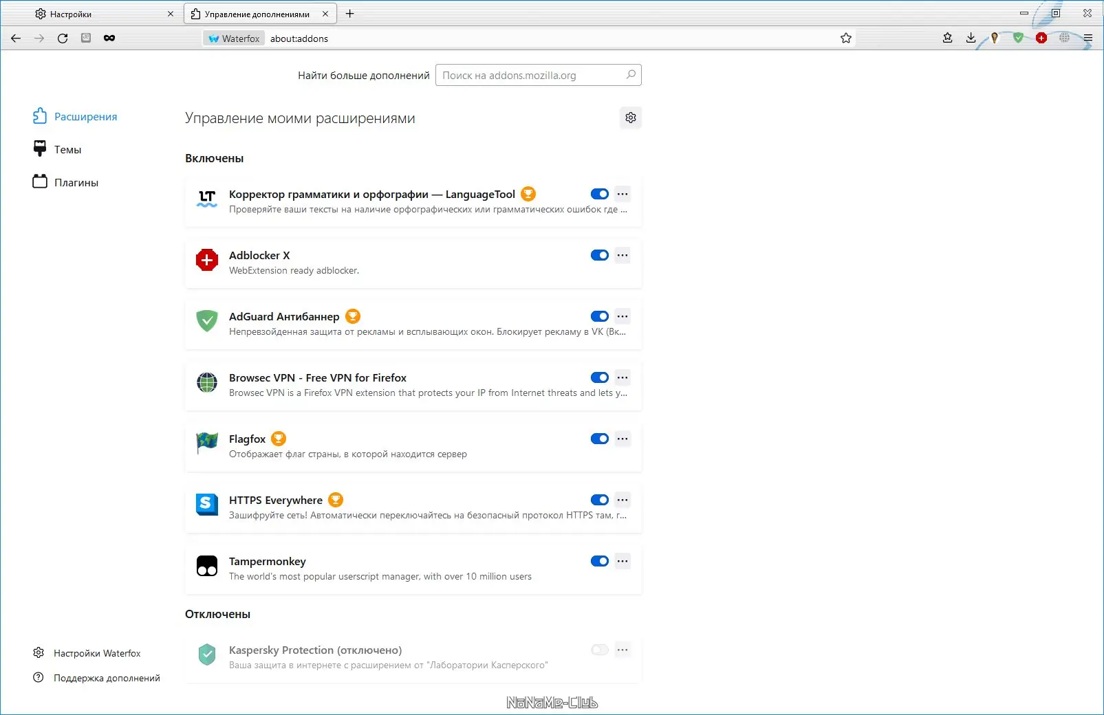Open more options for LanguageTool

623,194
